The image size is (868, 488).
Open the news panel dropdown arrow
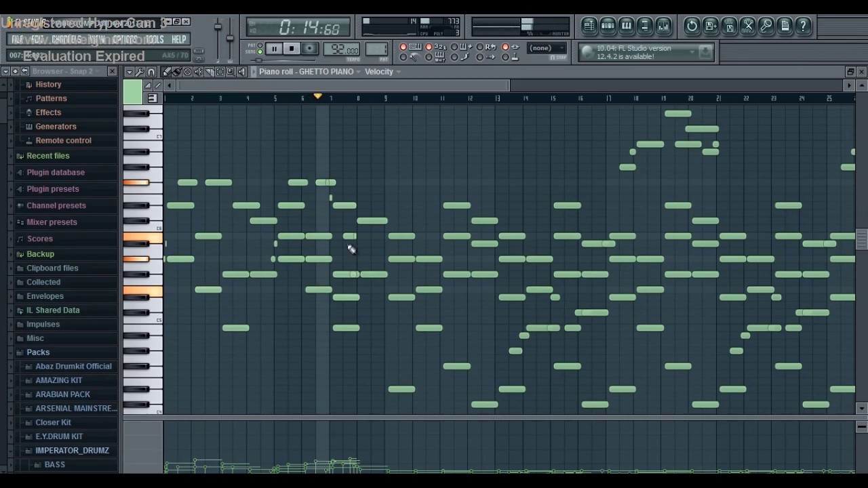pos(692,52)
